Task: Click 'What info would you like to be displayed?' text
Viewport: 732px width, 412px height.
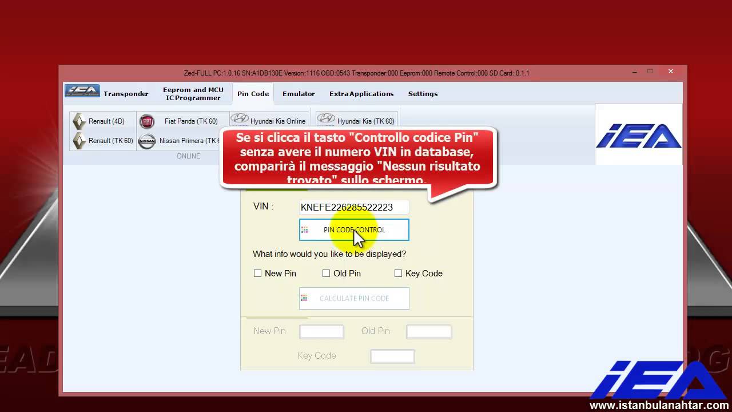Action: tap(329, 254)
